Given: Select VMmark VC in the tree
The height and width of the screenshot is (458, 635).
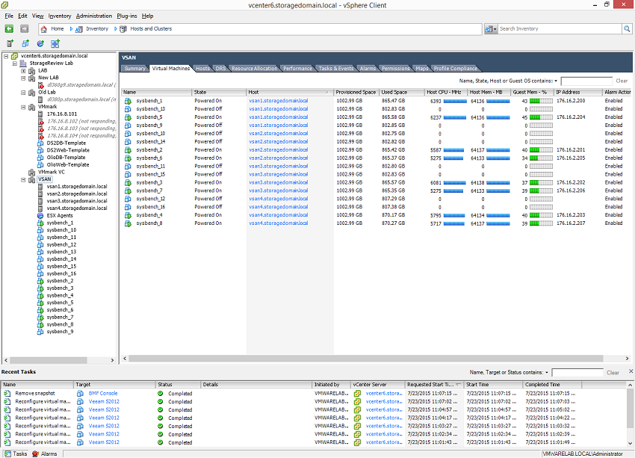Looking at the screenshot, I should [x=51, y=172].
